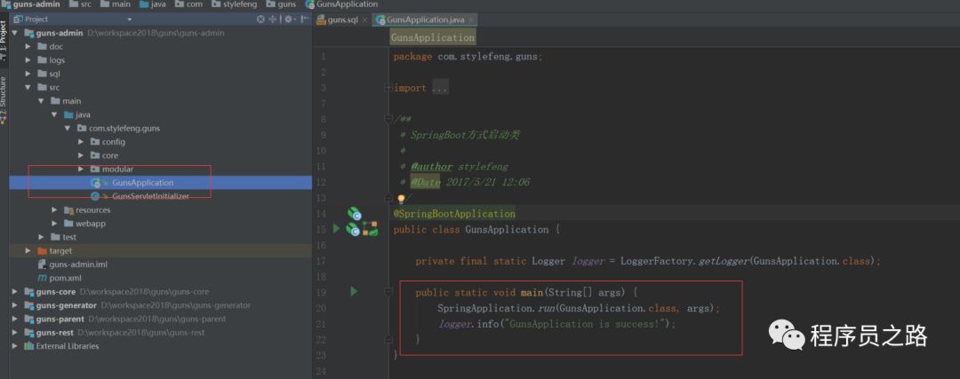Image resolution: width=960 pixels, height=379 pixels.
Task: Open the Project view dropdown arrow
Action: click(129, 20)
